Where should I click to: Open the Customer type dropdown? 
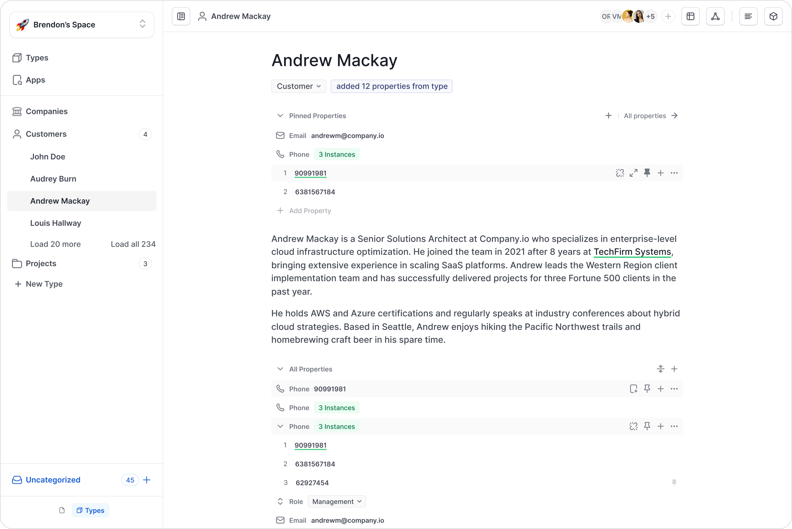298,87
